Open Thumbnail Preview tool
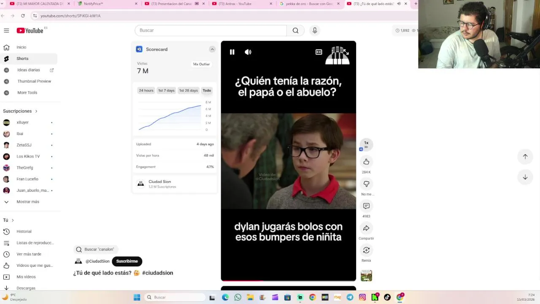The width and height of the screenshot is (540, 304). tap(34, 81)
